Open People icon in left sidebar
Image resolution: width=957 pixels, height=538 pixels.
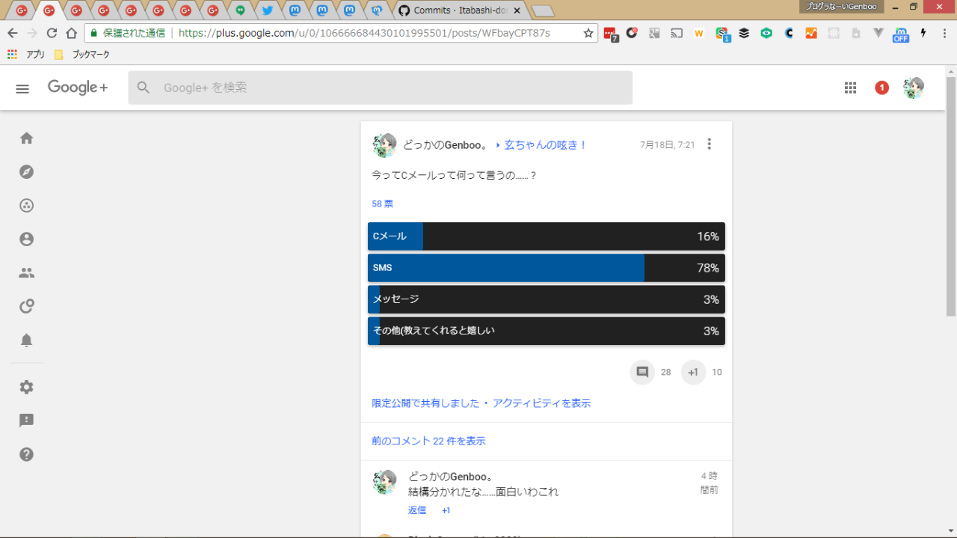pos(27,273)
